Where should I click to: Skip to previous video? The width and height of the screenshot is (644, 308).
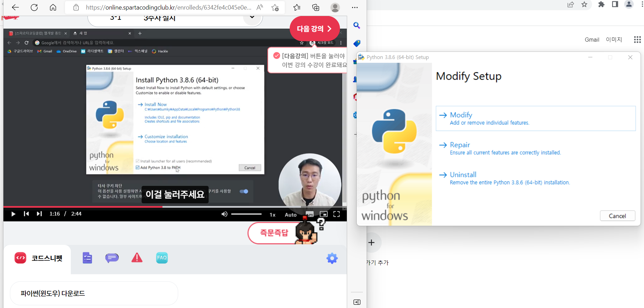pyautogui.click(x=26, y=214)
